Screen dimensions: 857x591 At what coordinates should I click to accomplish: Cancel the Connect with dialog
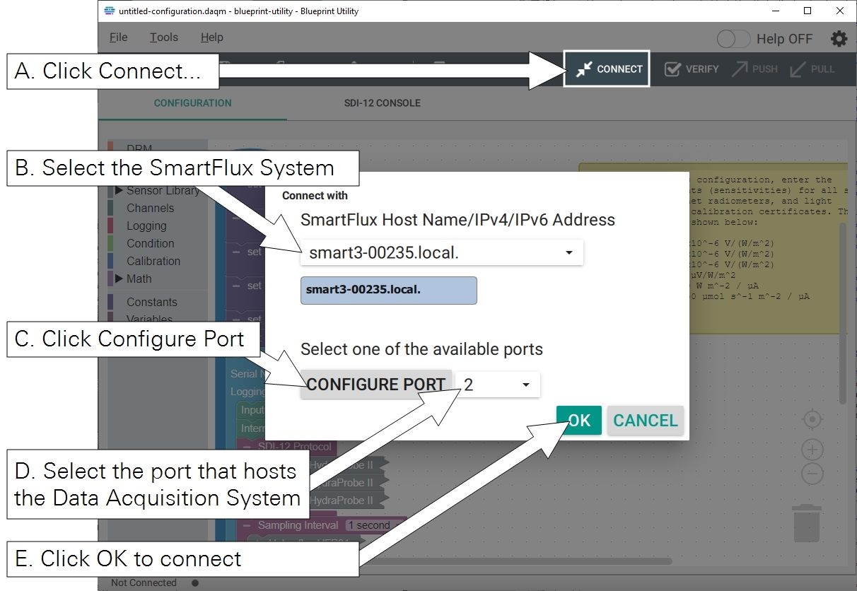click(646, 421)
